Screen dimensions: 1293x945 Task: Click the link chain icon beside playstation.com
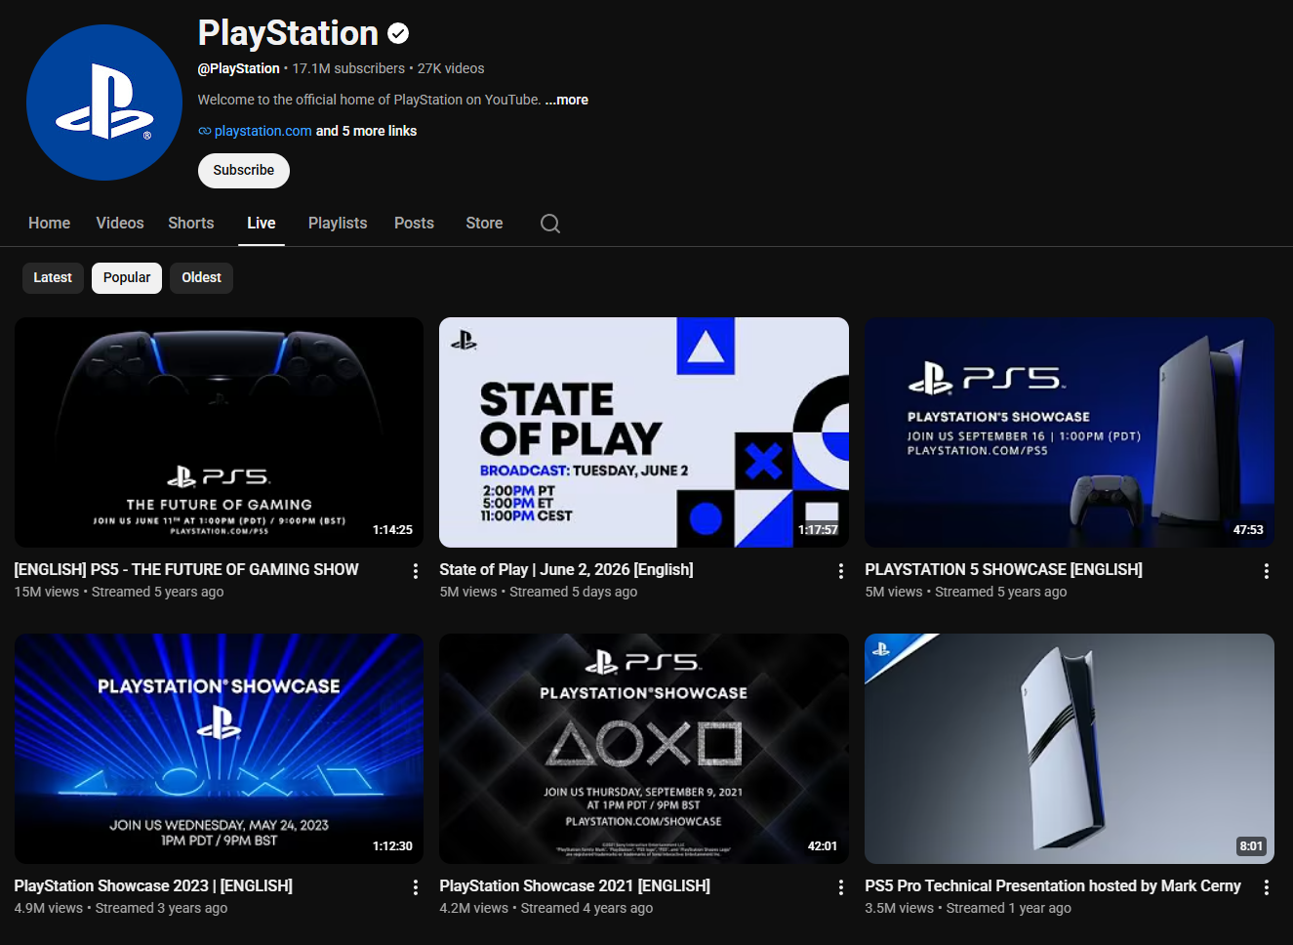coord(204,131)
